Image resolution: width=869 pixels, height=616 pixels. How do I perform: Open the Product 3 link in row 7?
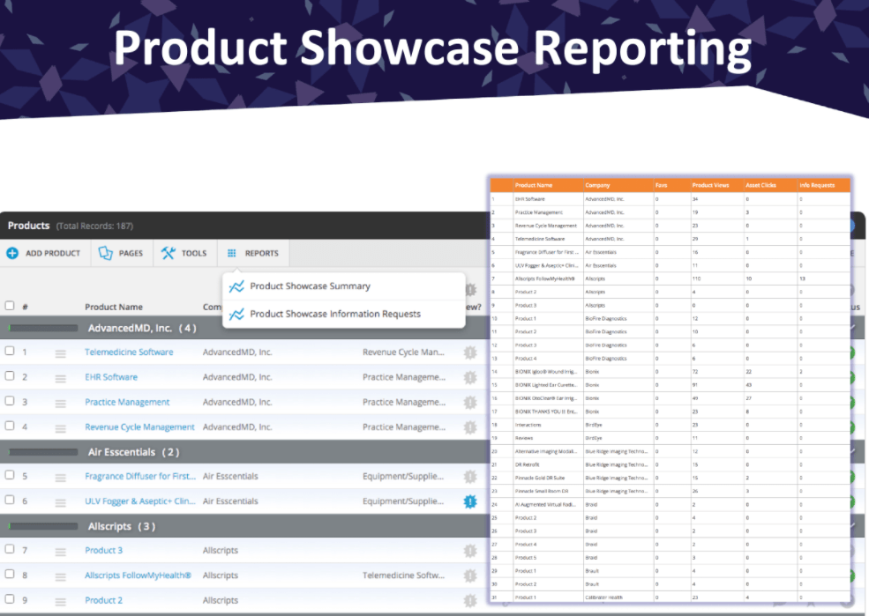(103, 550)
